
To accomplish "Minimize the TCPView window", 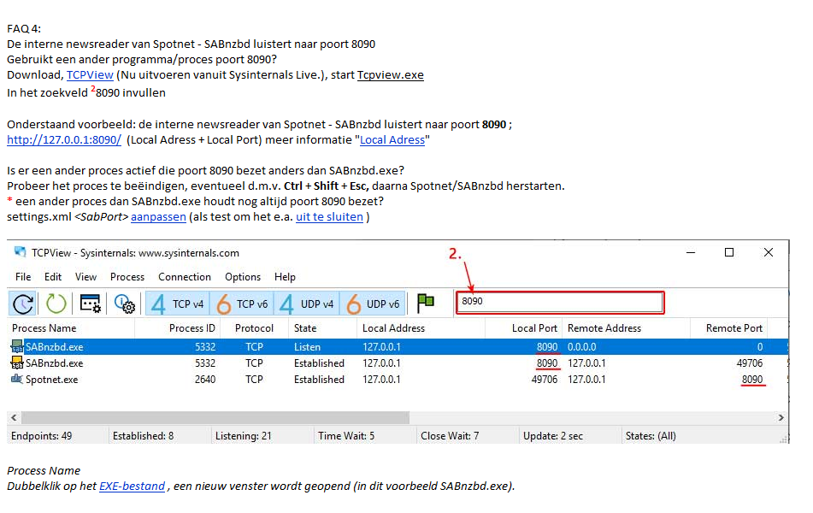I will [691, 252].
